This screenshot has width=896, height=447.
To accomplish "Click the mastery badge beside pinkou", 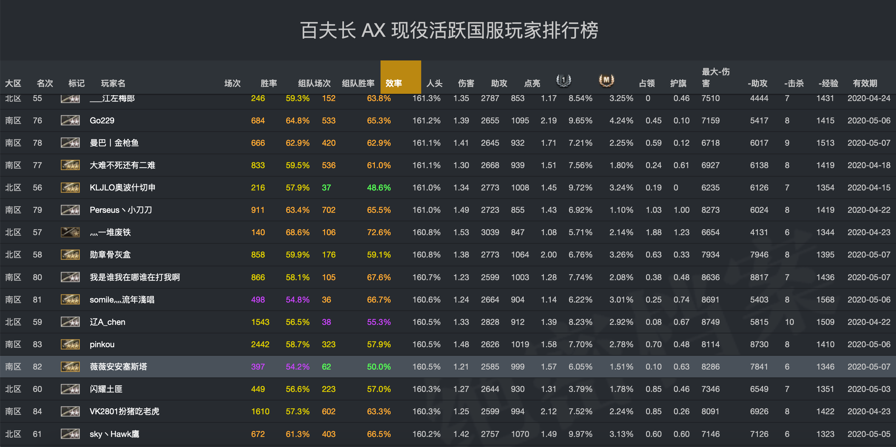I will (x=70, y=344).
